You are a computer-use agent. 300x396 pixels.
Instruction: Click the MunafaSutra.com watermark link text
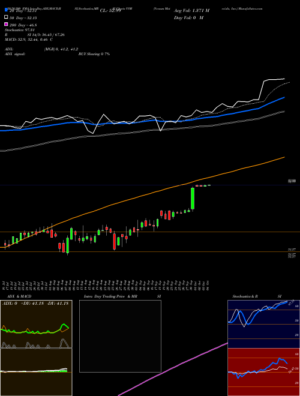(250, 8)
